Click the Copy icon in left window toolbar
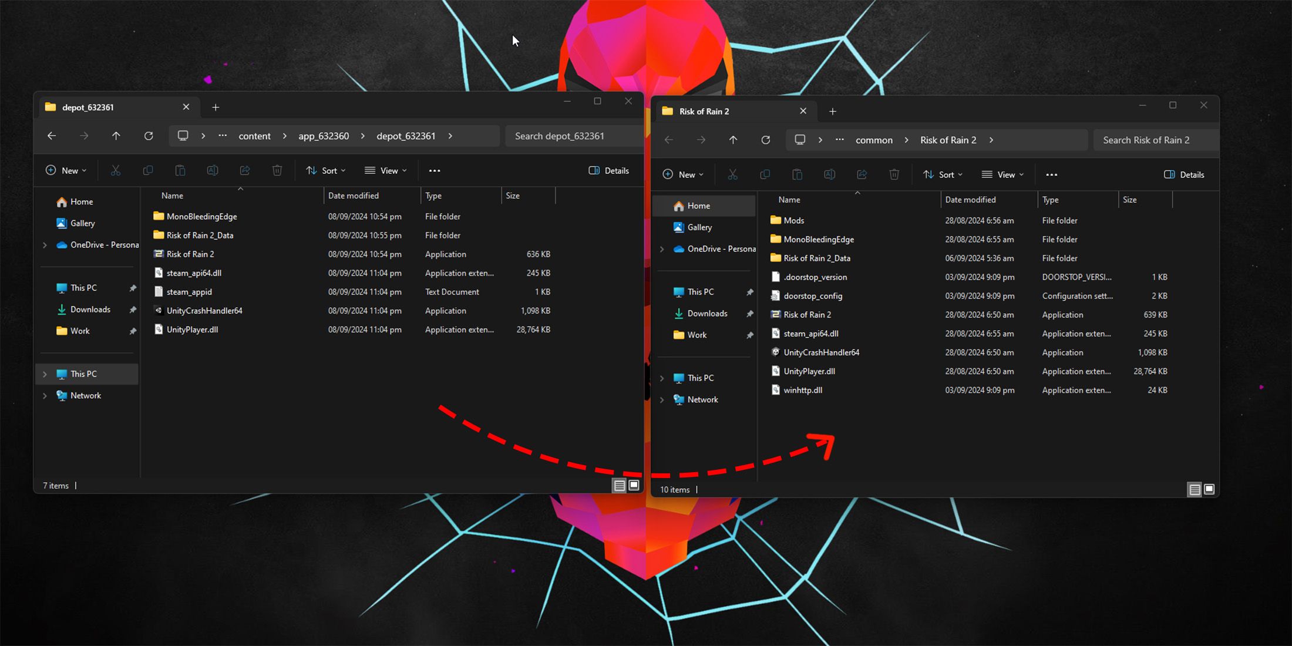 tap(147, 170)
